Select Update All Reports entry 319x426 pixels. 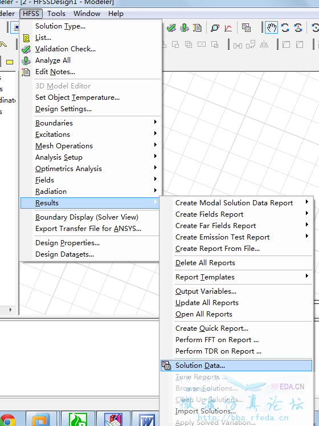coord(236,303)
